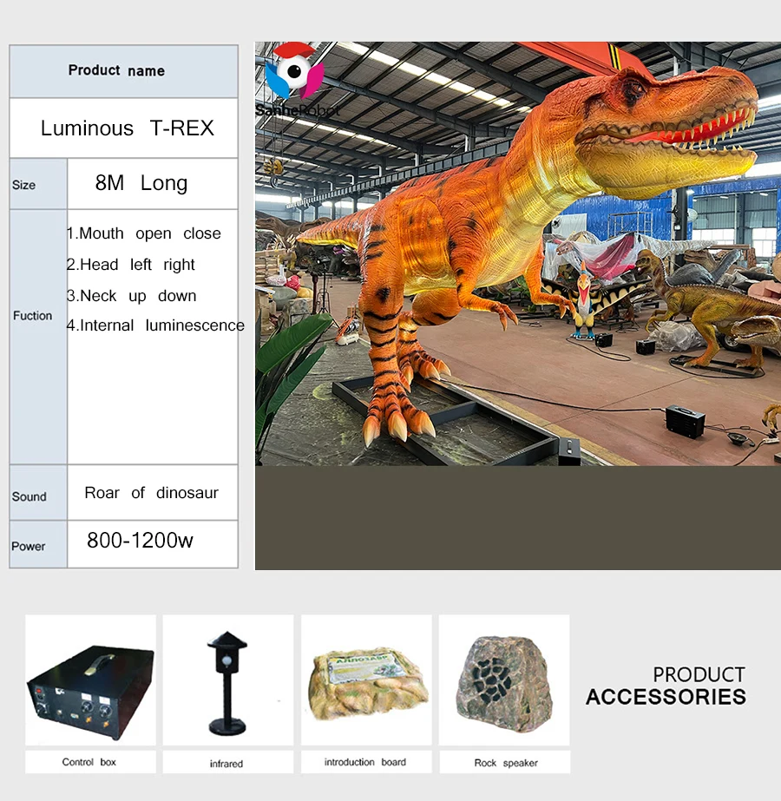781x801 pixels.
Task: Click the Roar of dinosaur text
Action: tap(150, 492)
